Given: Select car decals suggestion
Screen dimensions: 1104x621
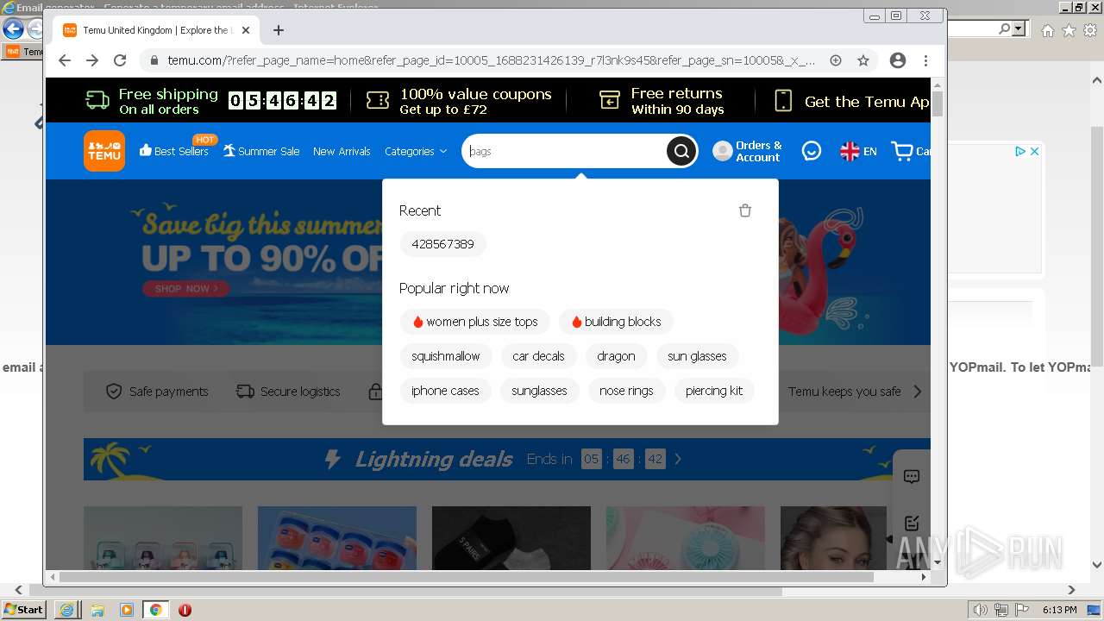Looking at the screenshot, I should pyautogui.click(x=538, y=356).
